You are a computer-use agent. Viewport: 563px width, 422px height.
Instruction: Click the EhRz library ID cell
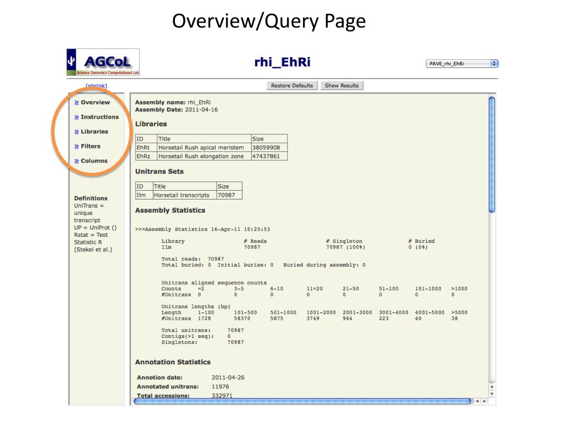coord(146,156)
